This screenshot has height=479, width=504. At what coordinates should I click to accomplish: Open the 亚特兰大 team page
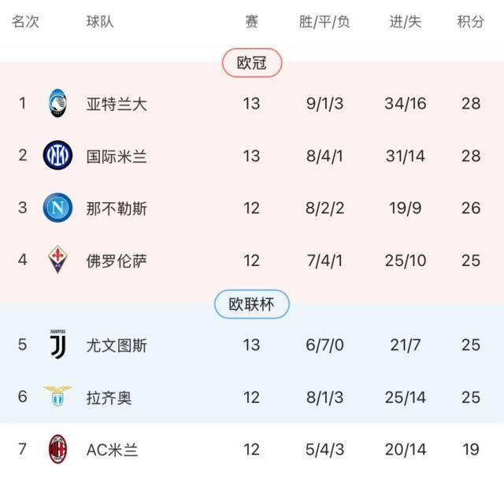point(117,104)
